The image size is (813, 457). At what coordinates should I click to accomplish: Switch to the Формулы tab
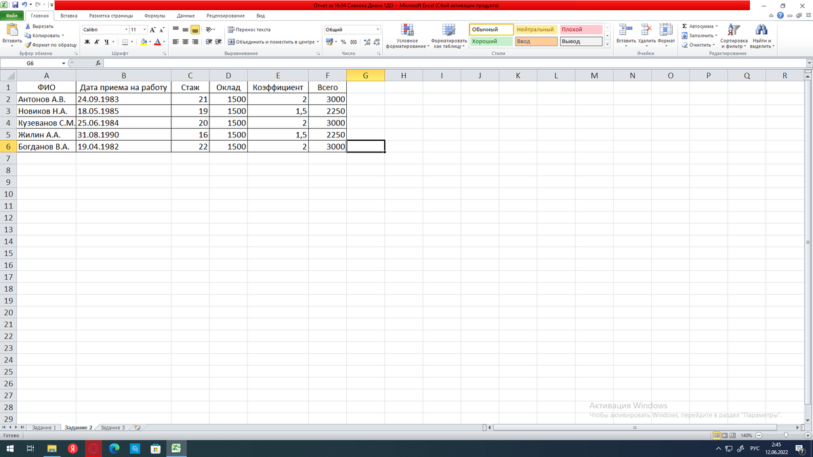tap(154, 15)
